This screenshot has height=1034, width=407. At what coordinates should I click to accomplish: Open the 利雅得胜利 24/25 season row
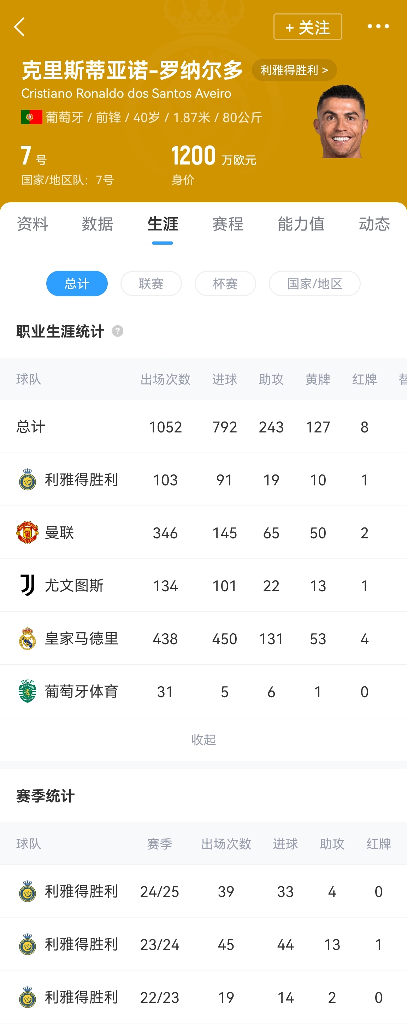(x=203, y=891)
